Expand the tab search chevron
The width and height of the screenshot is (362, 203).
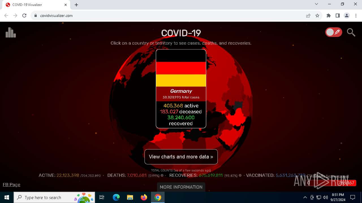pos(316,4)
